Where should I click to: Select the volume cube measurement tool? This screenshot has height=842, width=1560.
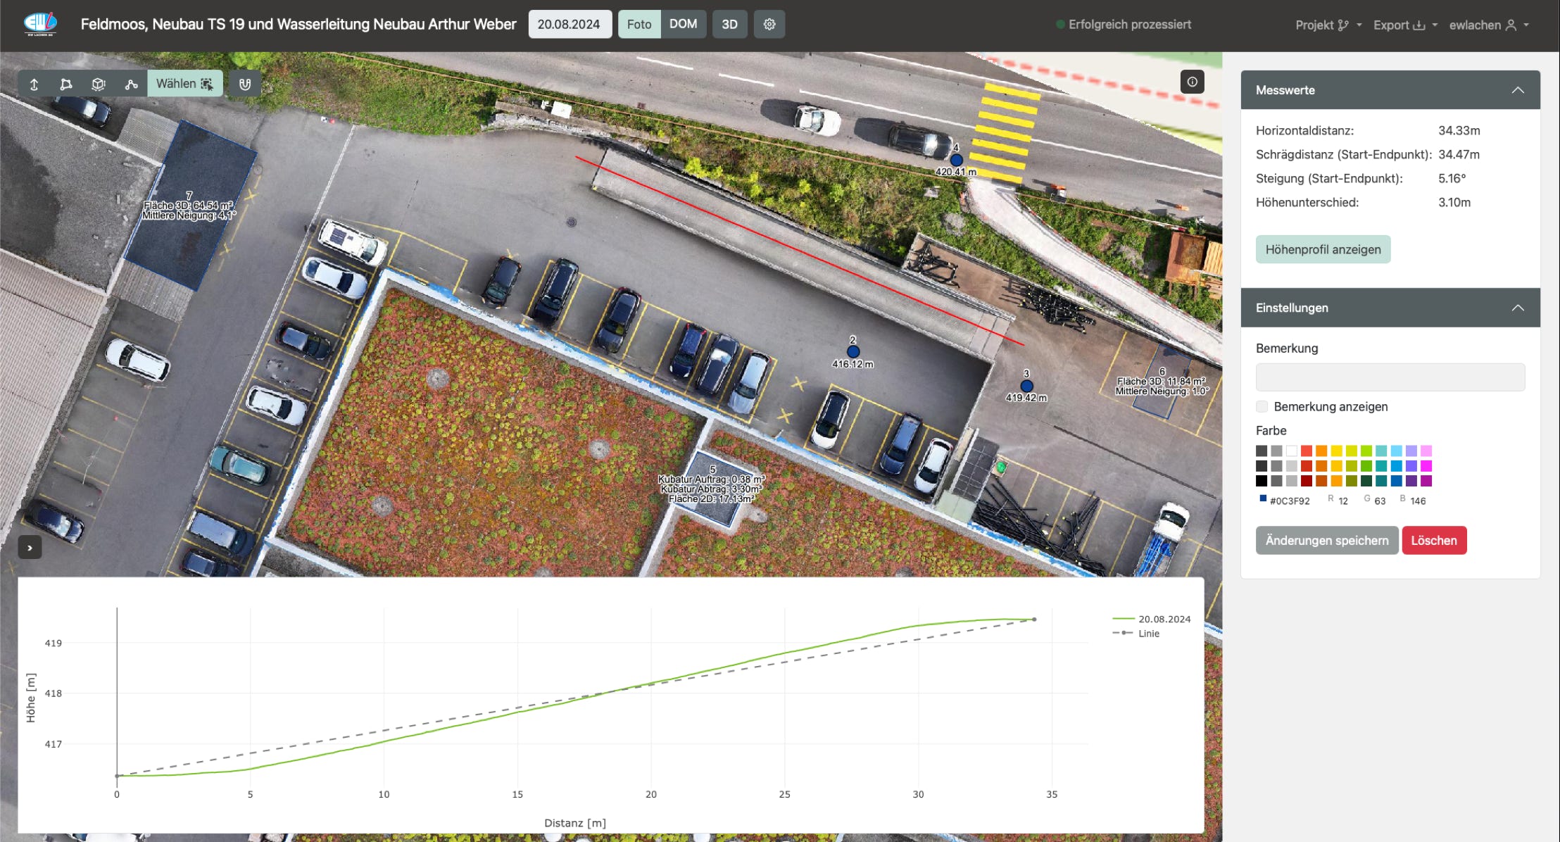[99, 84]
